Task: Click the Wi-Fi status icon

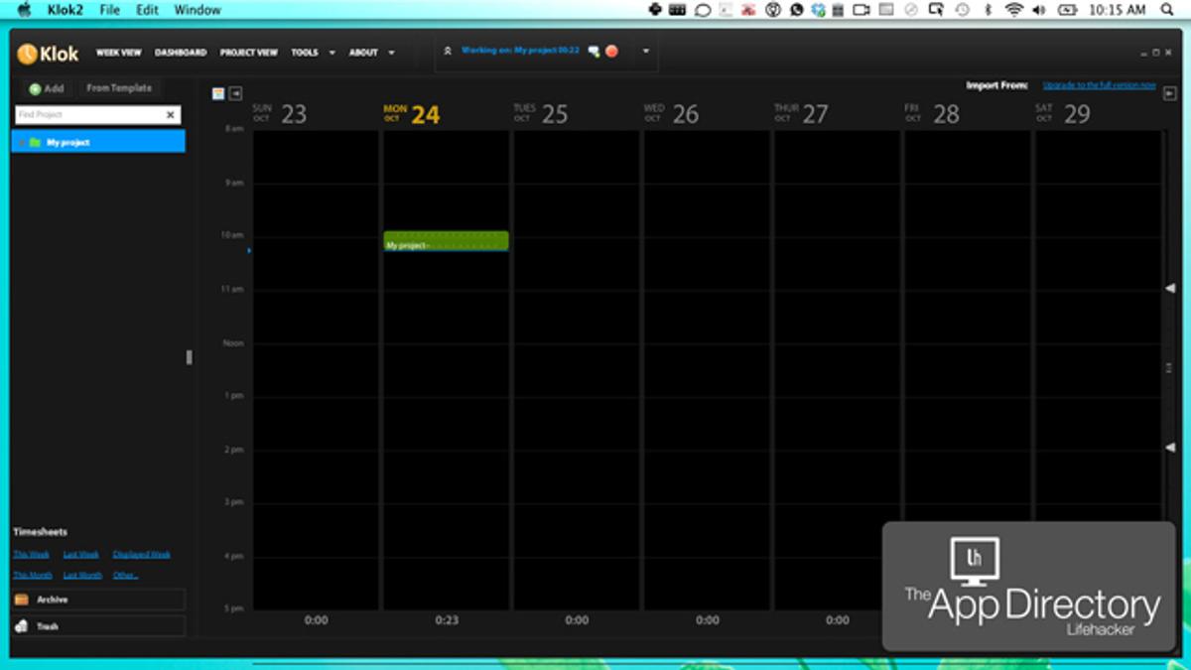Action: coord(1013,9)
